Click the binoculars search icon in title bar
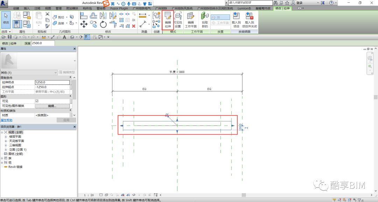This screenshot has width=378, height=202. click(275, 3)
